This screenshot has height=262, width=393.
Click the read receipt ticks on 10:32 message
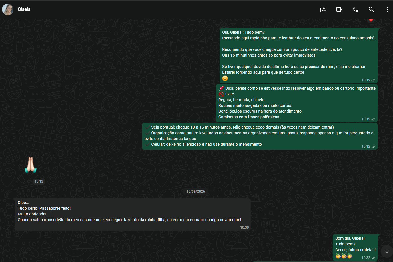click(x=373, y=258)
